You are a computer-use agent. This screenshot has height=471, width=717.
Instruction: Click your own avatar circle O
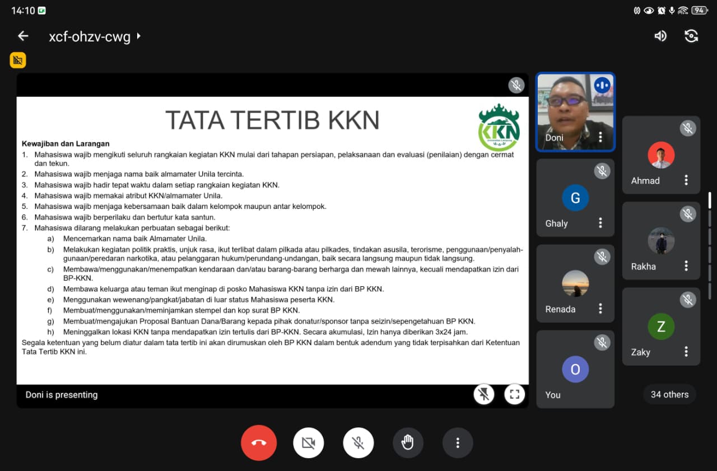pos(575,369)
